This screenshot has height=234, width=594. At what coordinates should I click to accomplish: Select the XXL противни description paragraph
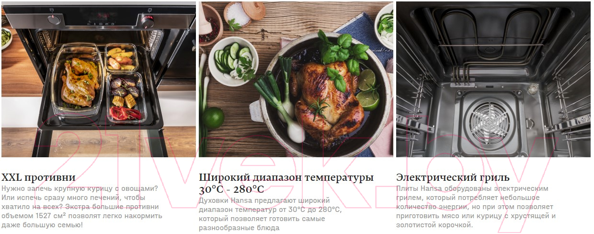pos(81,207)
